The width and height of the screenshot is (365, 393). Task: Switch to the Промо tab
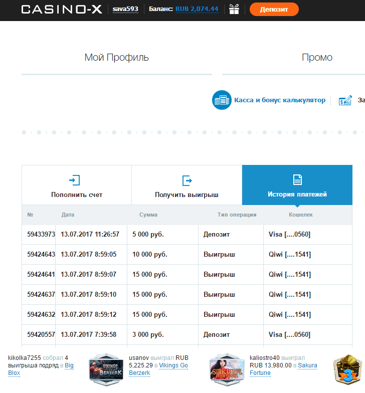tap(317, 58)
